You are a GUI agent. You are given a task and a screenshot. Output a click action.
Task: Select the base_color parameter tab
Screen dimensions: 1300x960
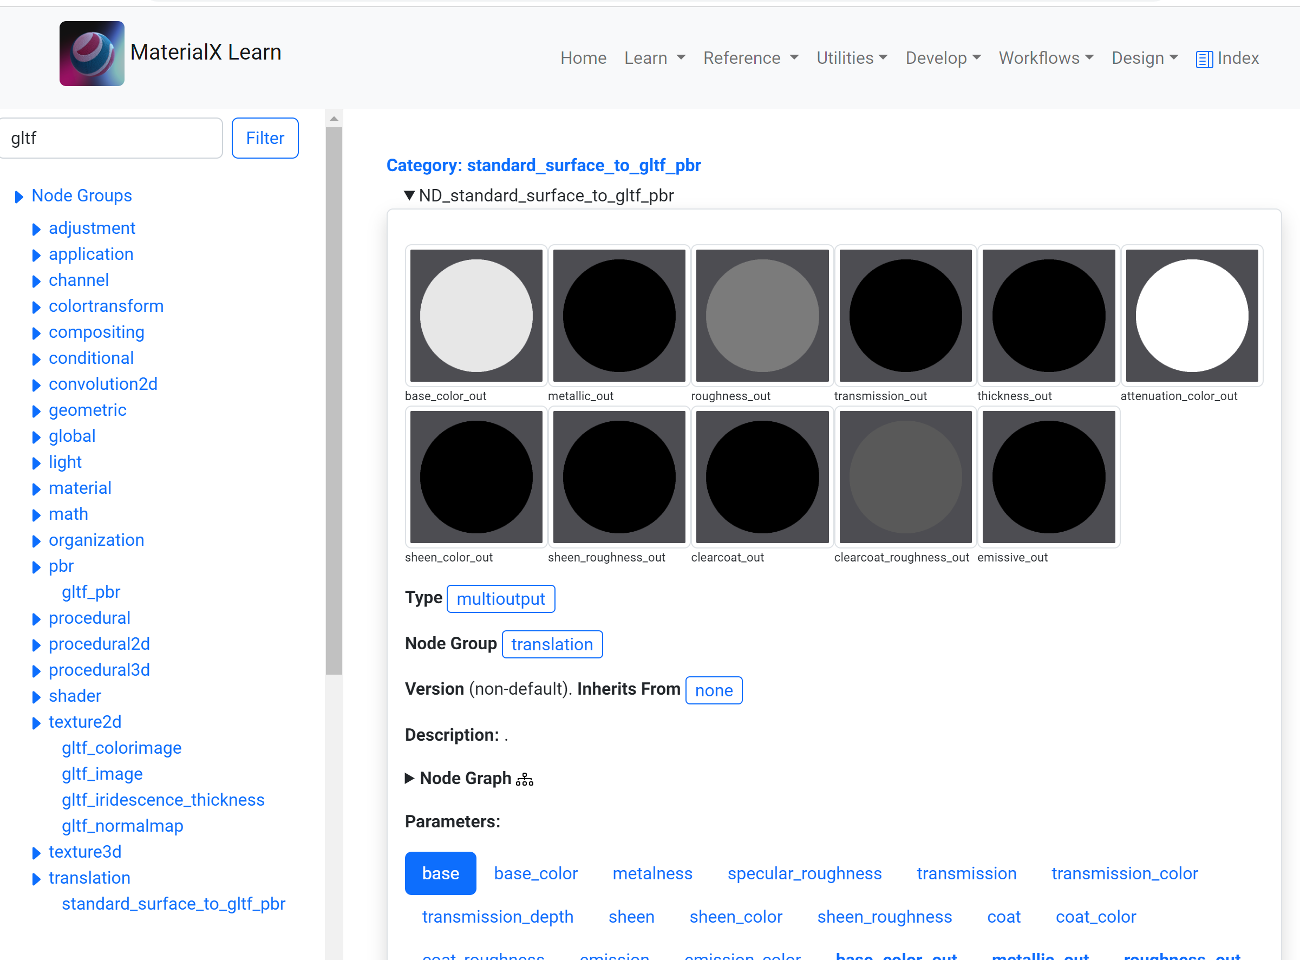(535, 873)
